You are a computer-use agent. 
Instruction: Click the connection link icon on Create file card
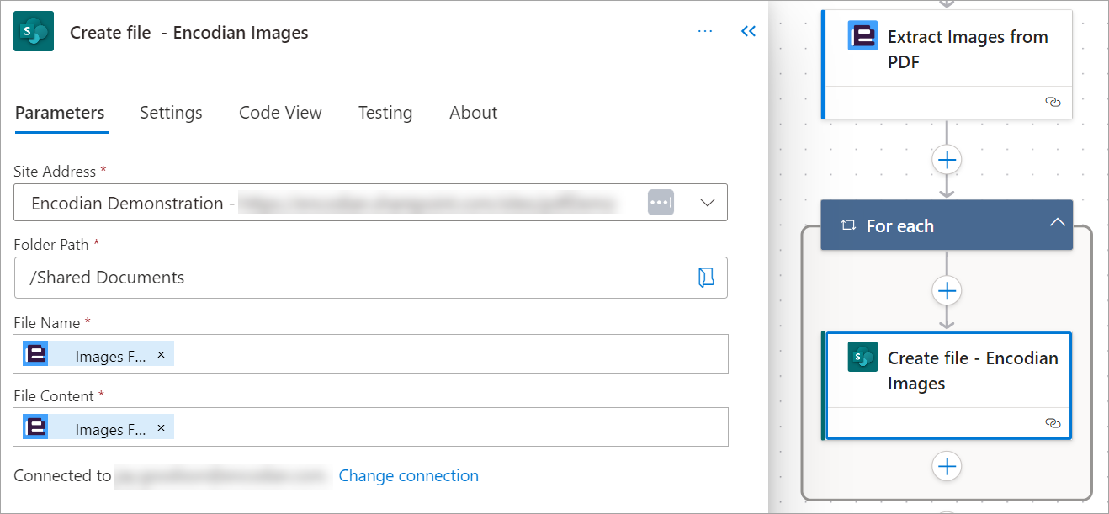[1053, 423]
